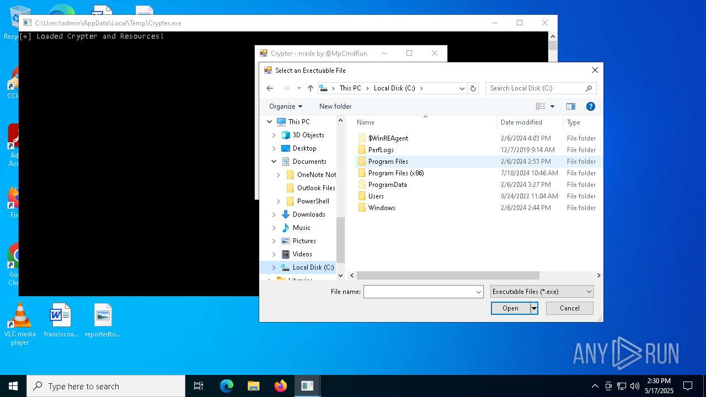Launch Microsoft Edge from the taskbar
The image size is (706, 397).
coord(227,386)
